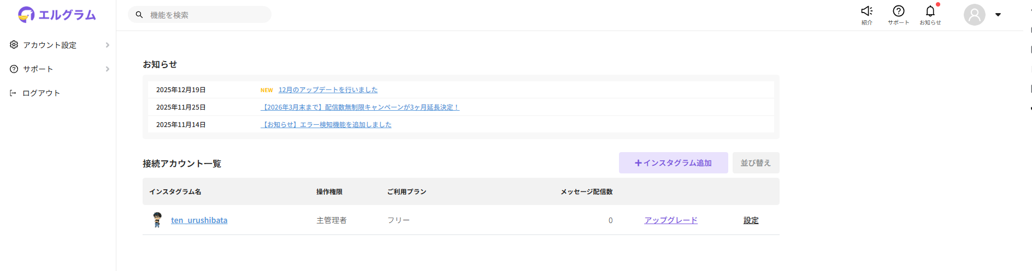Expand the account dropdown arrow
This screenshot has width=1032, height=271.
coord(998,15)
